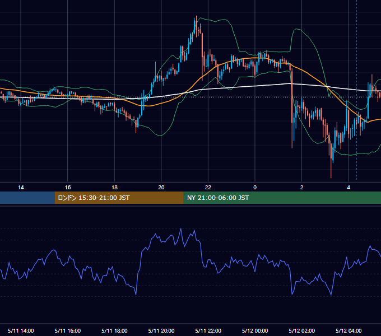Click the London 15:30-21:00 JST session bar
The image size is (381, 336).
[119, 198]
